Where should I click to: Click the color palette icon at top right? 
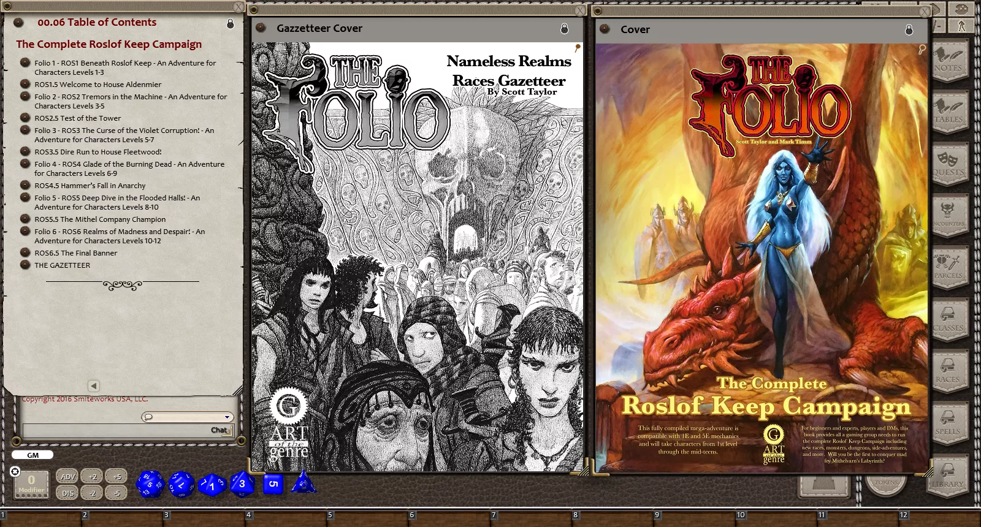pyautogui.click(x=962, y=9)
